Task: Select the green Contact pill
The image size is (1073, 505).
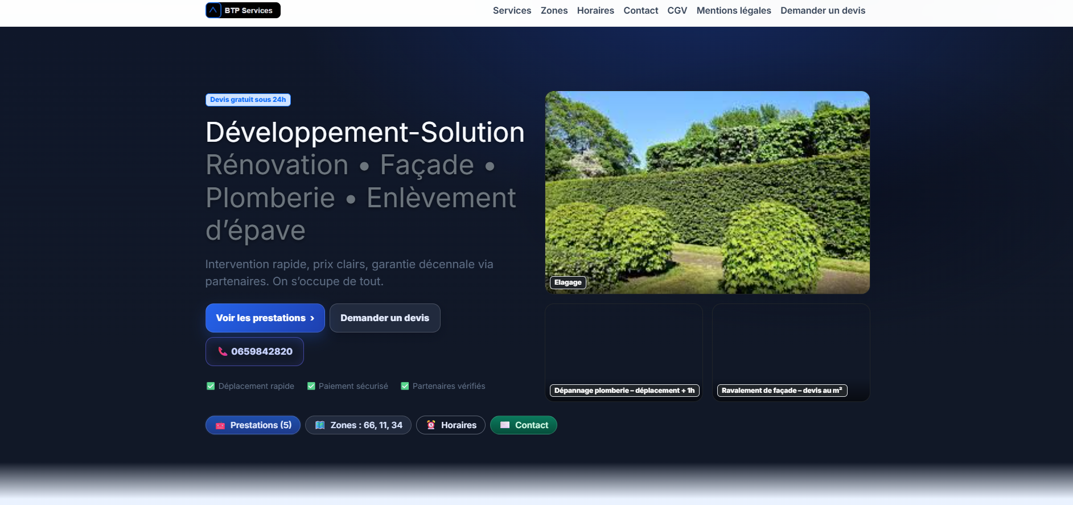Action: (524, 425)
